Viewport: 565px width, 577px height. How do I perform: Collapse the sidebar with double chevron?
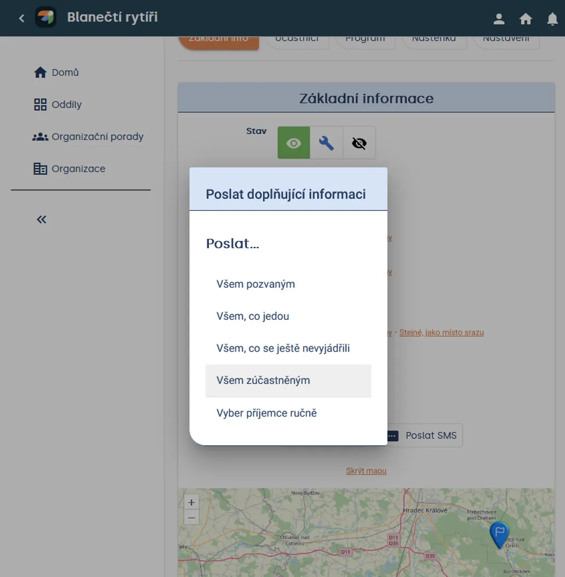[x=42, y=220]
